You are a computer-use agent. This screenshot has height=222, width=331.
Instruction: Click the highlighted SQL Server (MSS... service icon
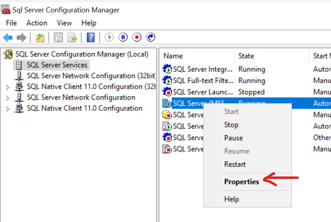coord(167,103)
